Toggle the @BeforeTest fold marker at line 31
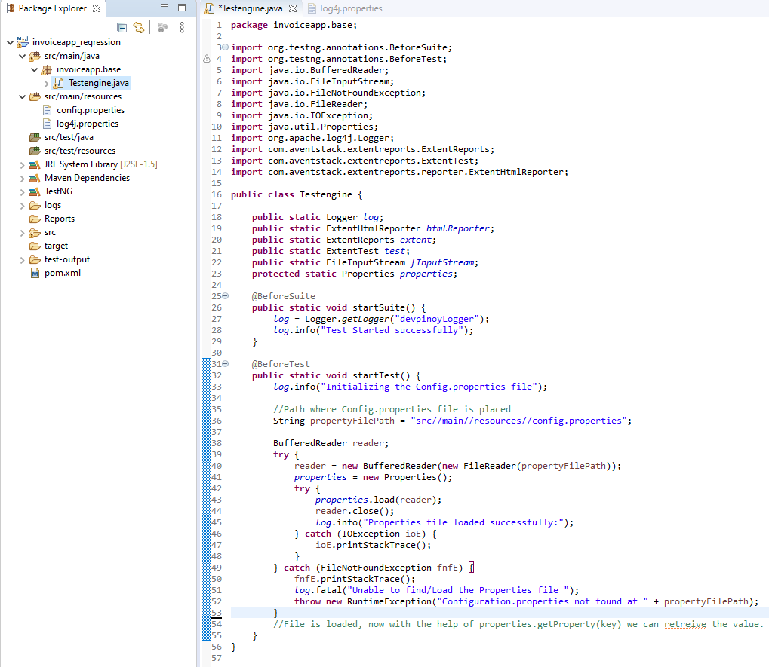This screenshot has width=769, height=667. pos(226,364)
